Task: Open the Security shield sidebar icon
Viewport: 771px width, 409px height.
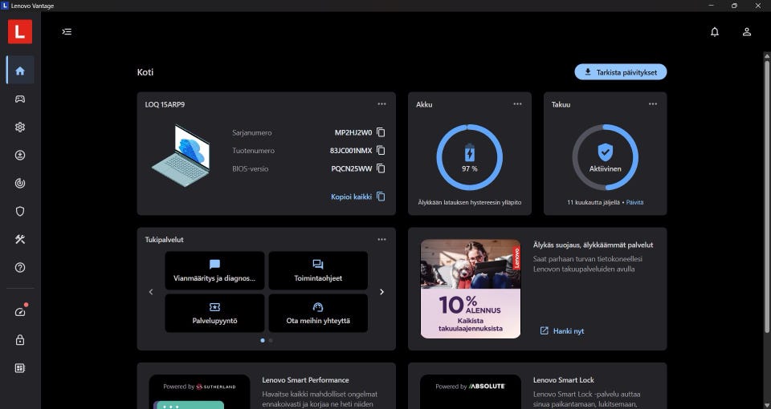Action: tap(20, 211)
